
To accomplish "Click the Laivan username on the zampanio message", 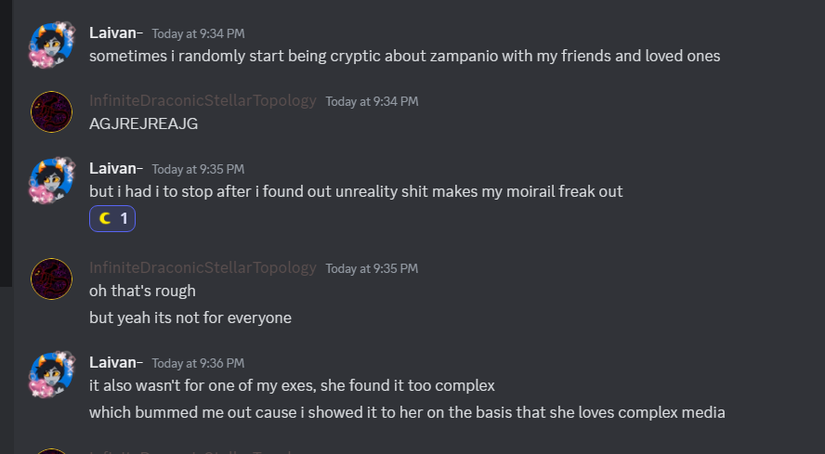I will (115, 33).
